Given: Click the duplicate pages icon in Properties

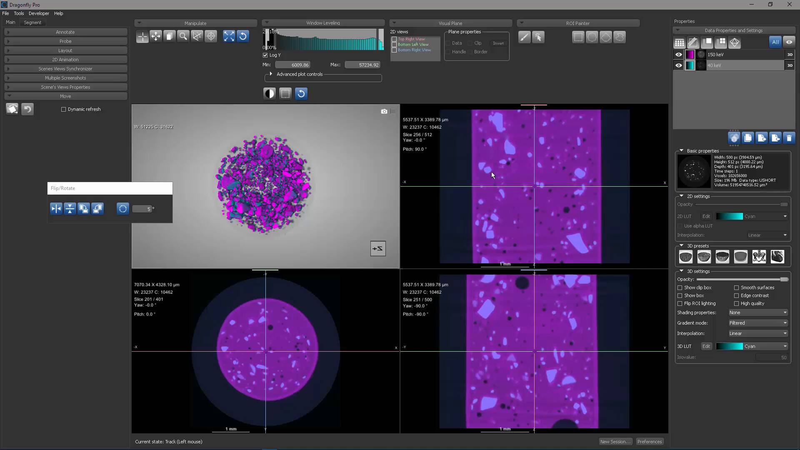Looking at the screenshot, I should pos(748,138).
